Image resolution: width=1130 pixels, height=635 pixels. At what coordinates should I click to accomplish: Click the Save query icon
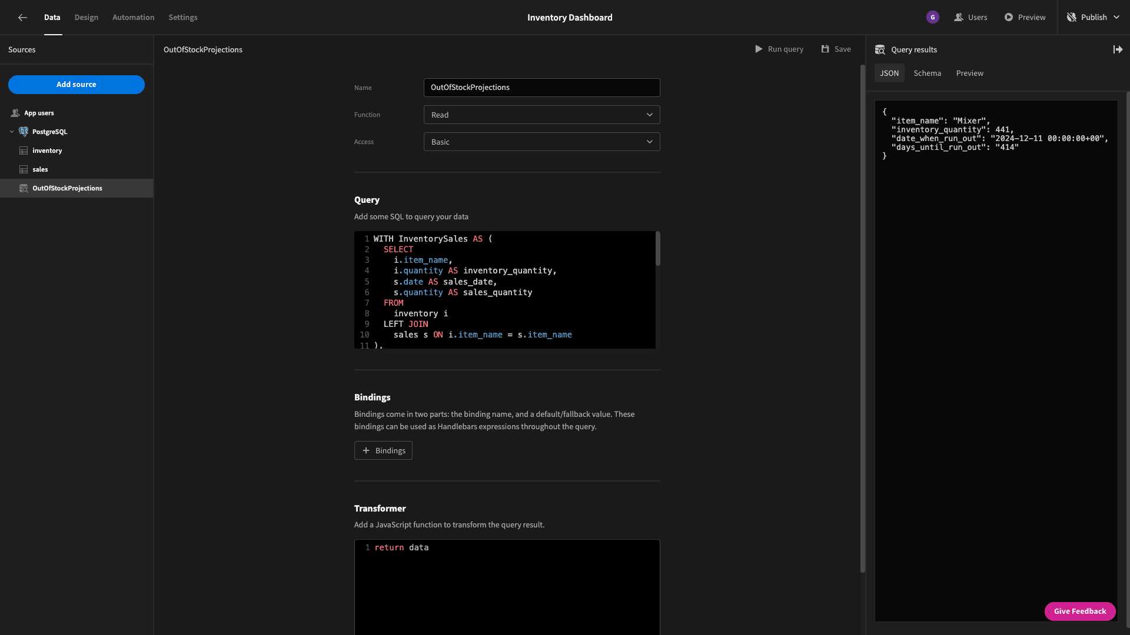(x=826, y=49)
